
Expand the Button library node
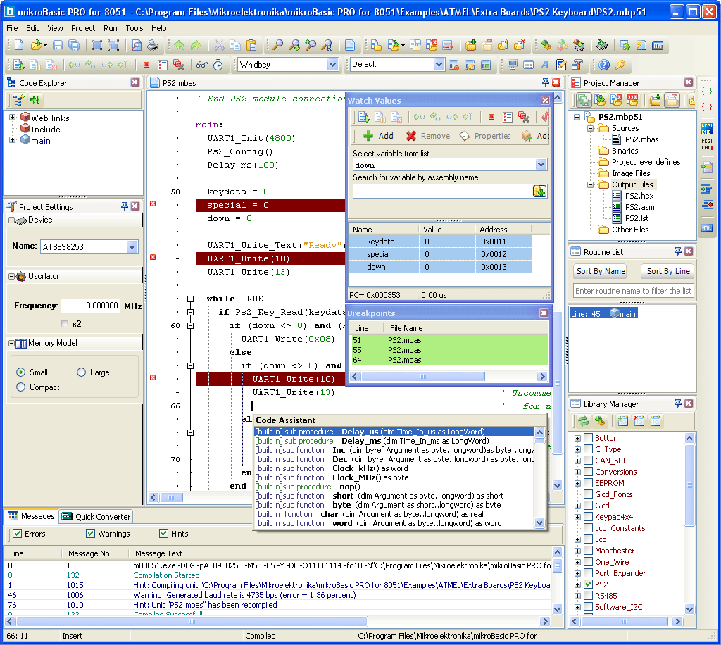point(577,438)
